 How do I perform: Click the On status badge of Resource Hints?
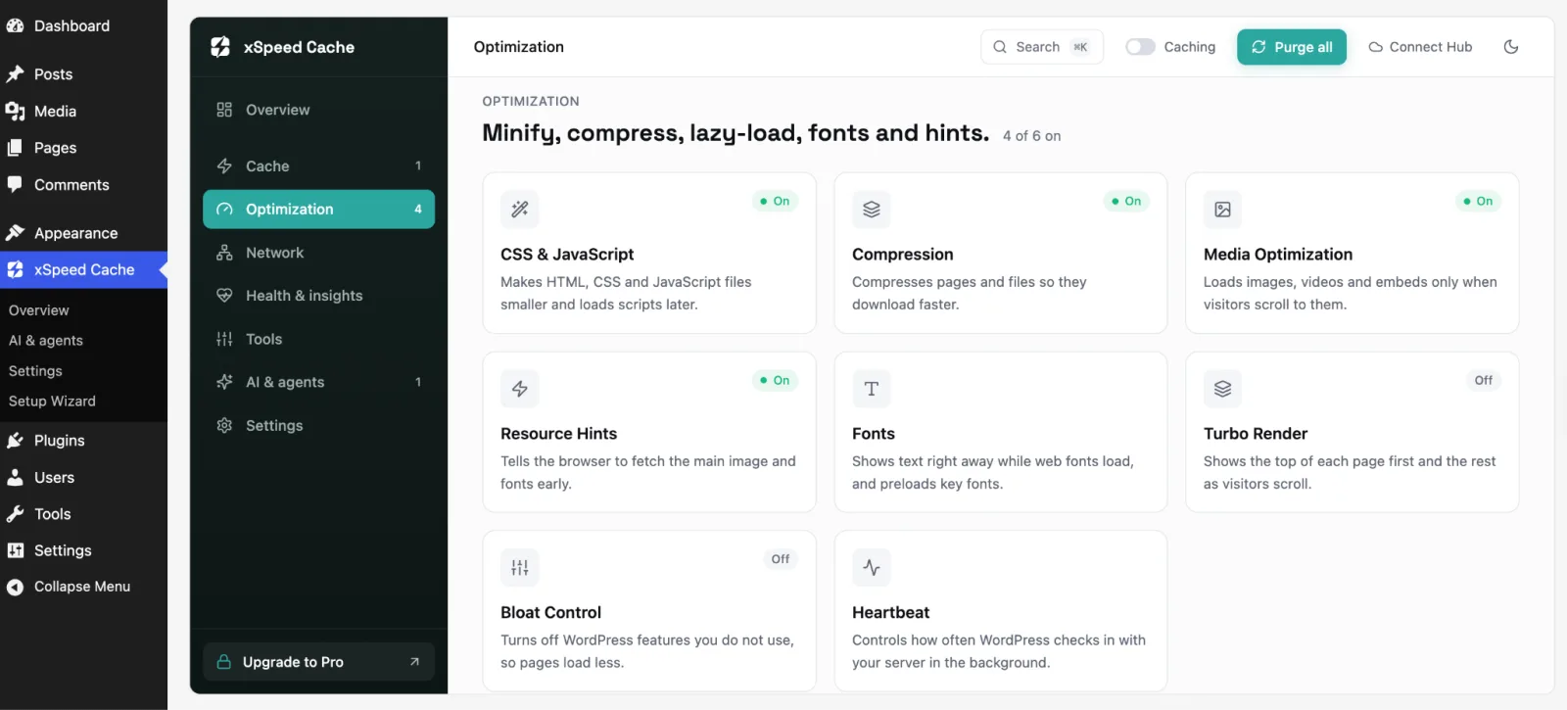[775, 380]
